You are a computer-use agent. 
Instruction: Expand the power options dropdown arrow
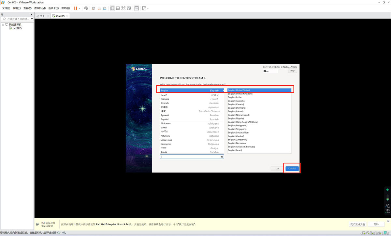coord(79,8)
